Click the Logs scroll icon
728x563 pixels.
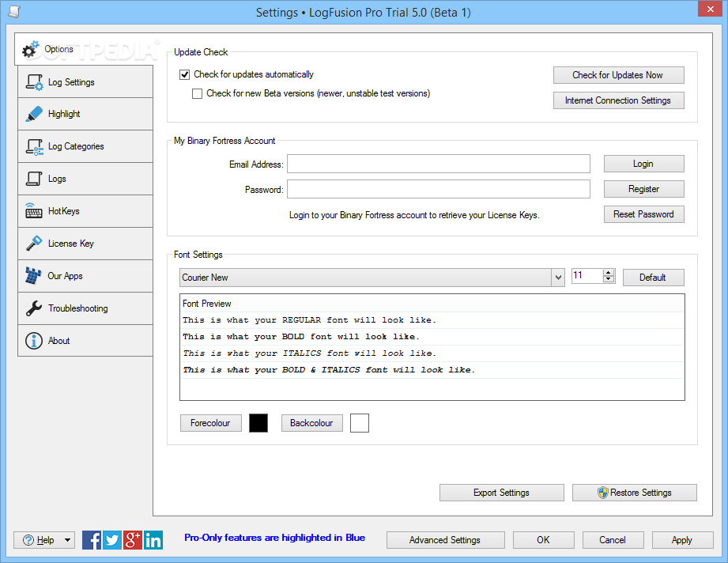tap(34, 179)
